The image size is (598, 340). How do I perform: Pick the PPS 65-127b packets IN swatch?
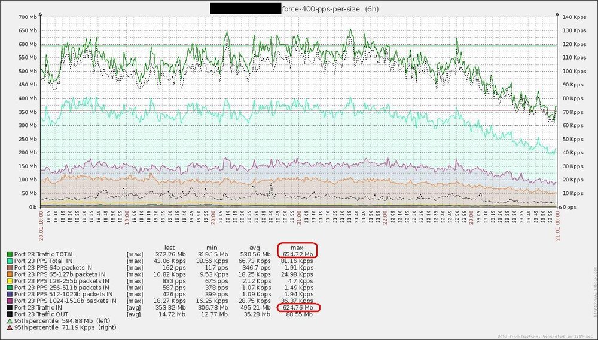pyautogui.click(x=8, y=274)
